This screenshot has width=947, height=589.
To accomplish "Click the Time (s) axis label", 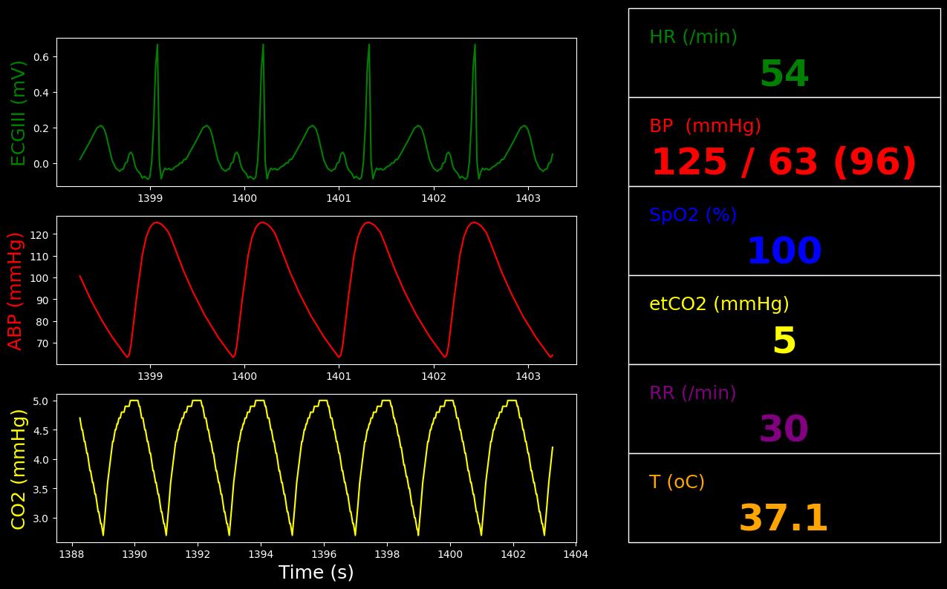I will pyautogui.click(x=316, y=573).
